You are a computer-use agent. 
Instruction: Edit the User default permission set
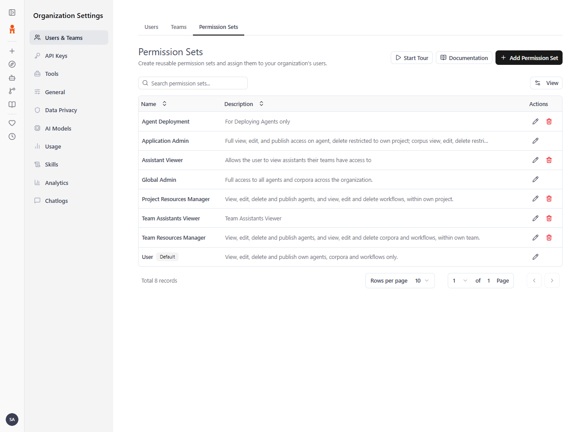tap(535, 257)
